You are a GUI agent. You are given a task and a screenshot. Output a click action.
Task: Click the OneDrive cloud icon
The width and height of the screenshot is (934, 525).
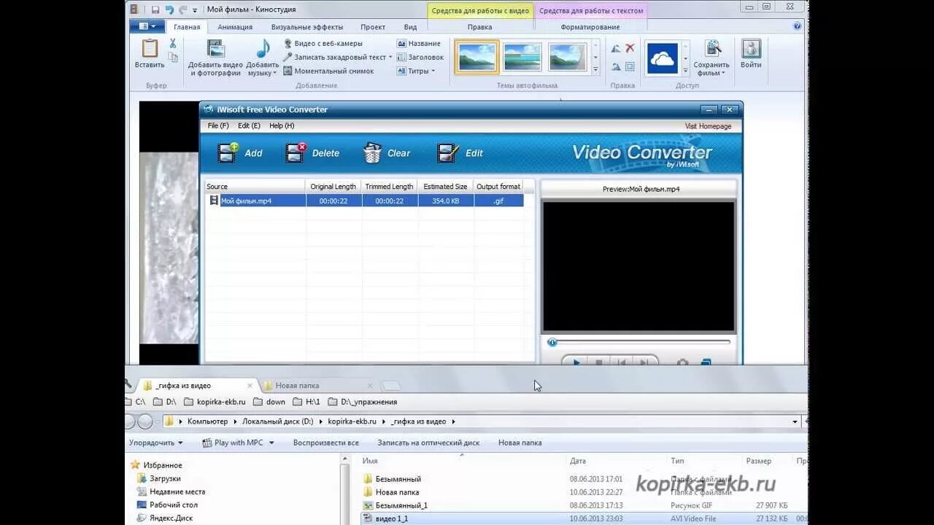tap(663, 58)
